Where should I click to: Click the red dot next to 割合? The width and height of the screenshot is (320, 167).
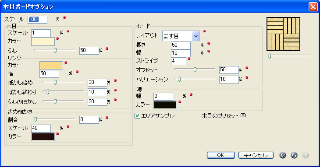107,118
